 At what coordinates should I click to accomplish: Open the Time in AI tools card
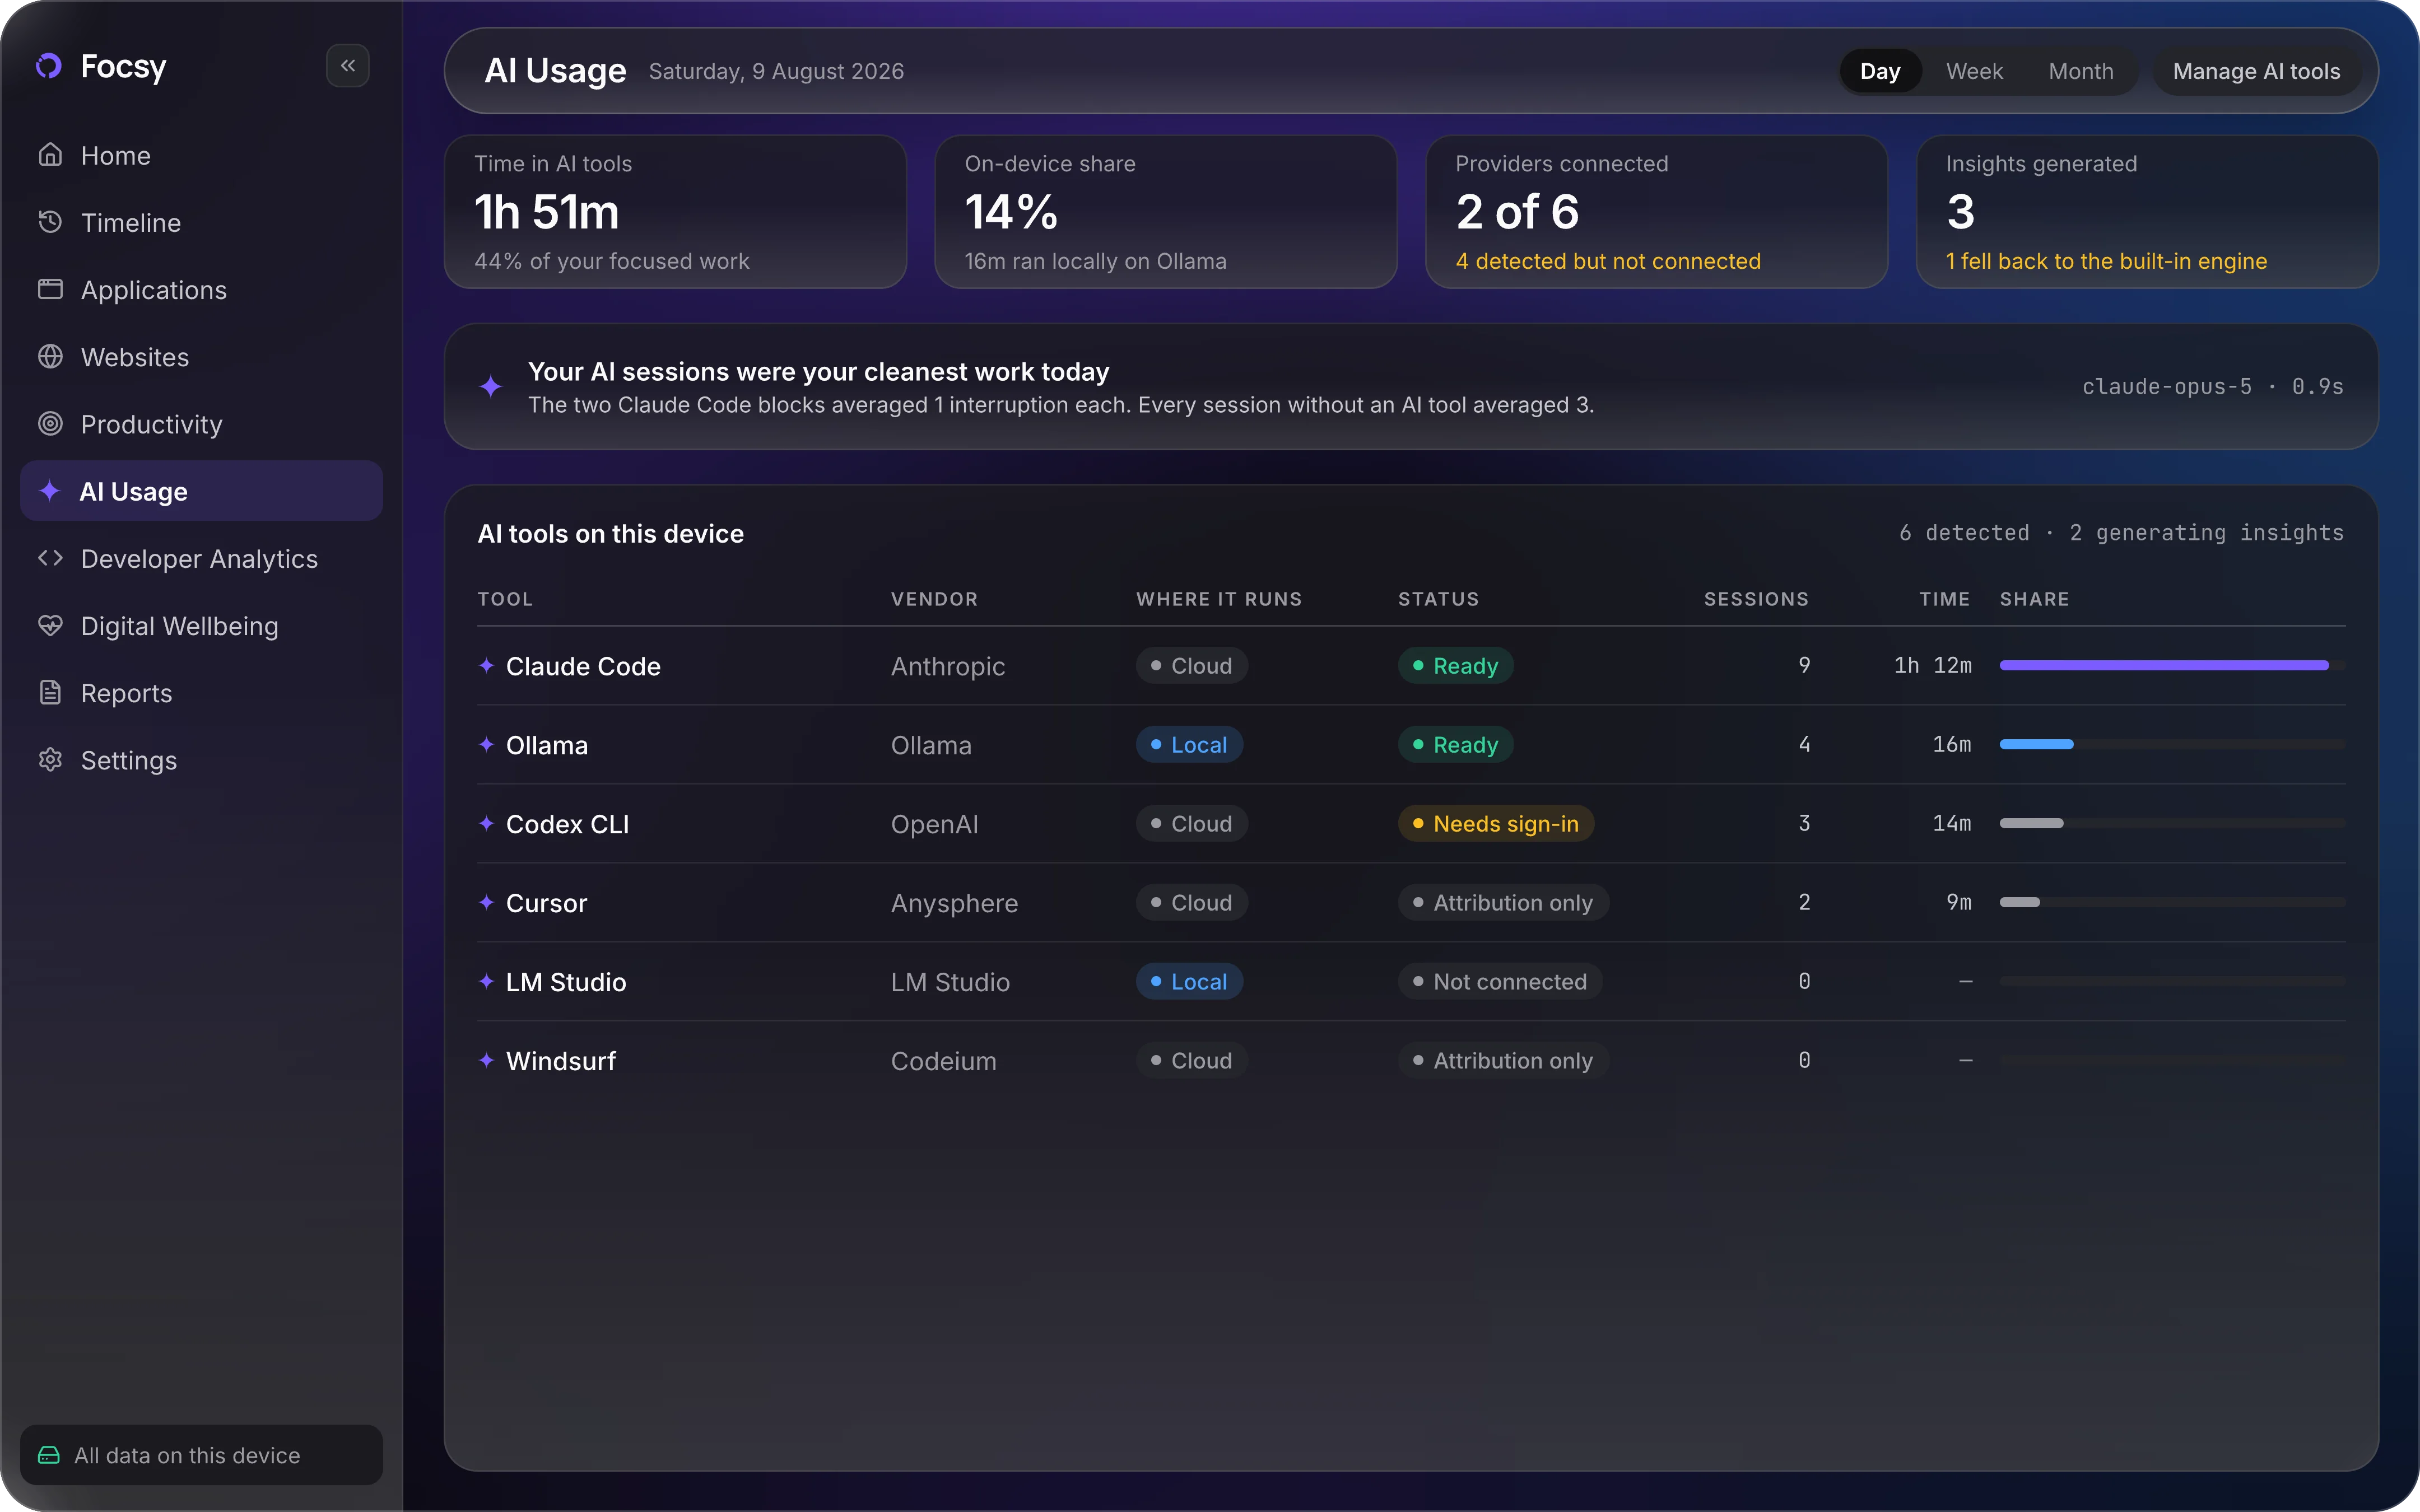click(675, 212)
